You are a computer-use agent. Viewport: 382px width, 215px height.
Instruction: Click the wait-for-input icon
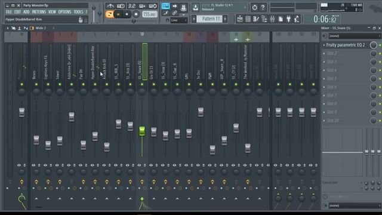pyautogui.click(x=121, y=6)
